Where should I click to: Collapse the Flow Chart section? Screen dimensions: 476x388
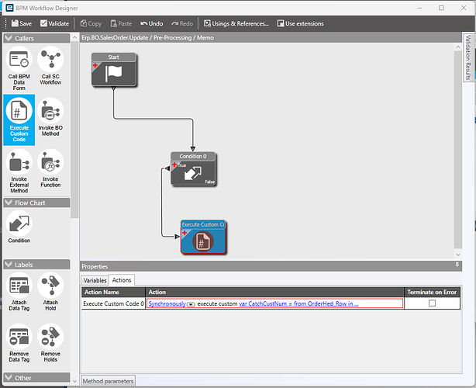pyautogui.click(x=9, y=203)
